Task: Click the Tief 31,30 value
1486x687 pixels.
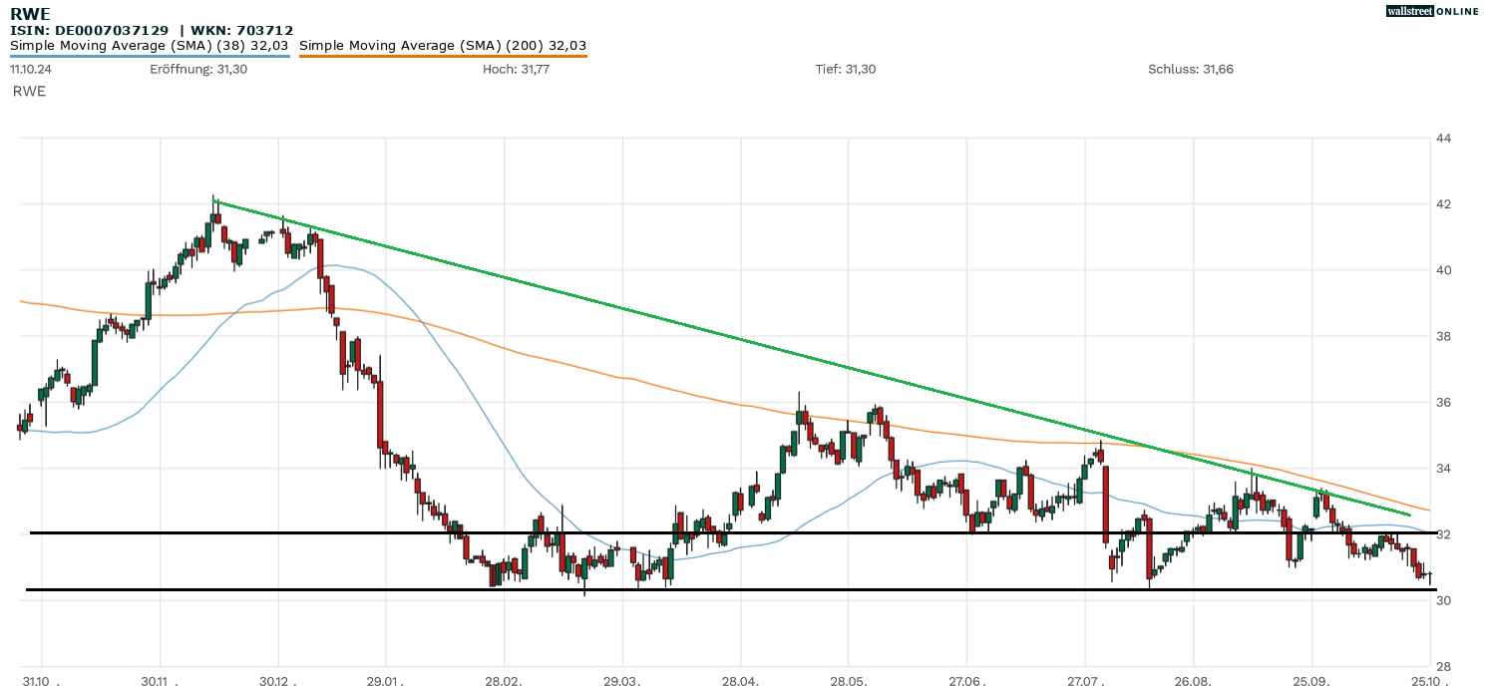Action: tap(846, 69)
